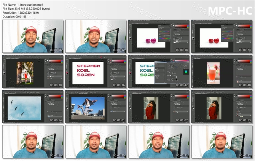Open the thumbnail stamped 00:01:07
The image size is (255, 161).
click(159, 107)
